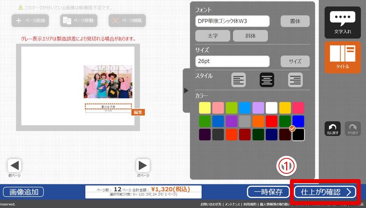
Task: Collapse the text settings panel arrow
Action: (x=186, y=91)
